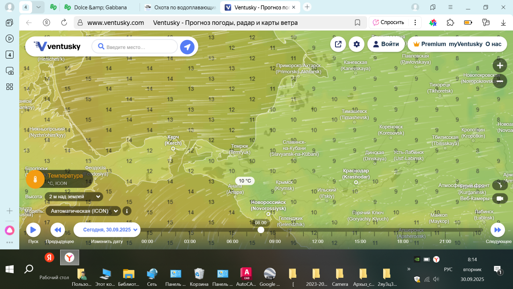Go to previous time step (Предыдущее)

(58, 230)
